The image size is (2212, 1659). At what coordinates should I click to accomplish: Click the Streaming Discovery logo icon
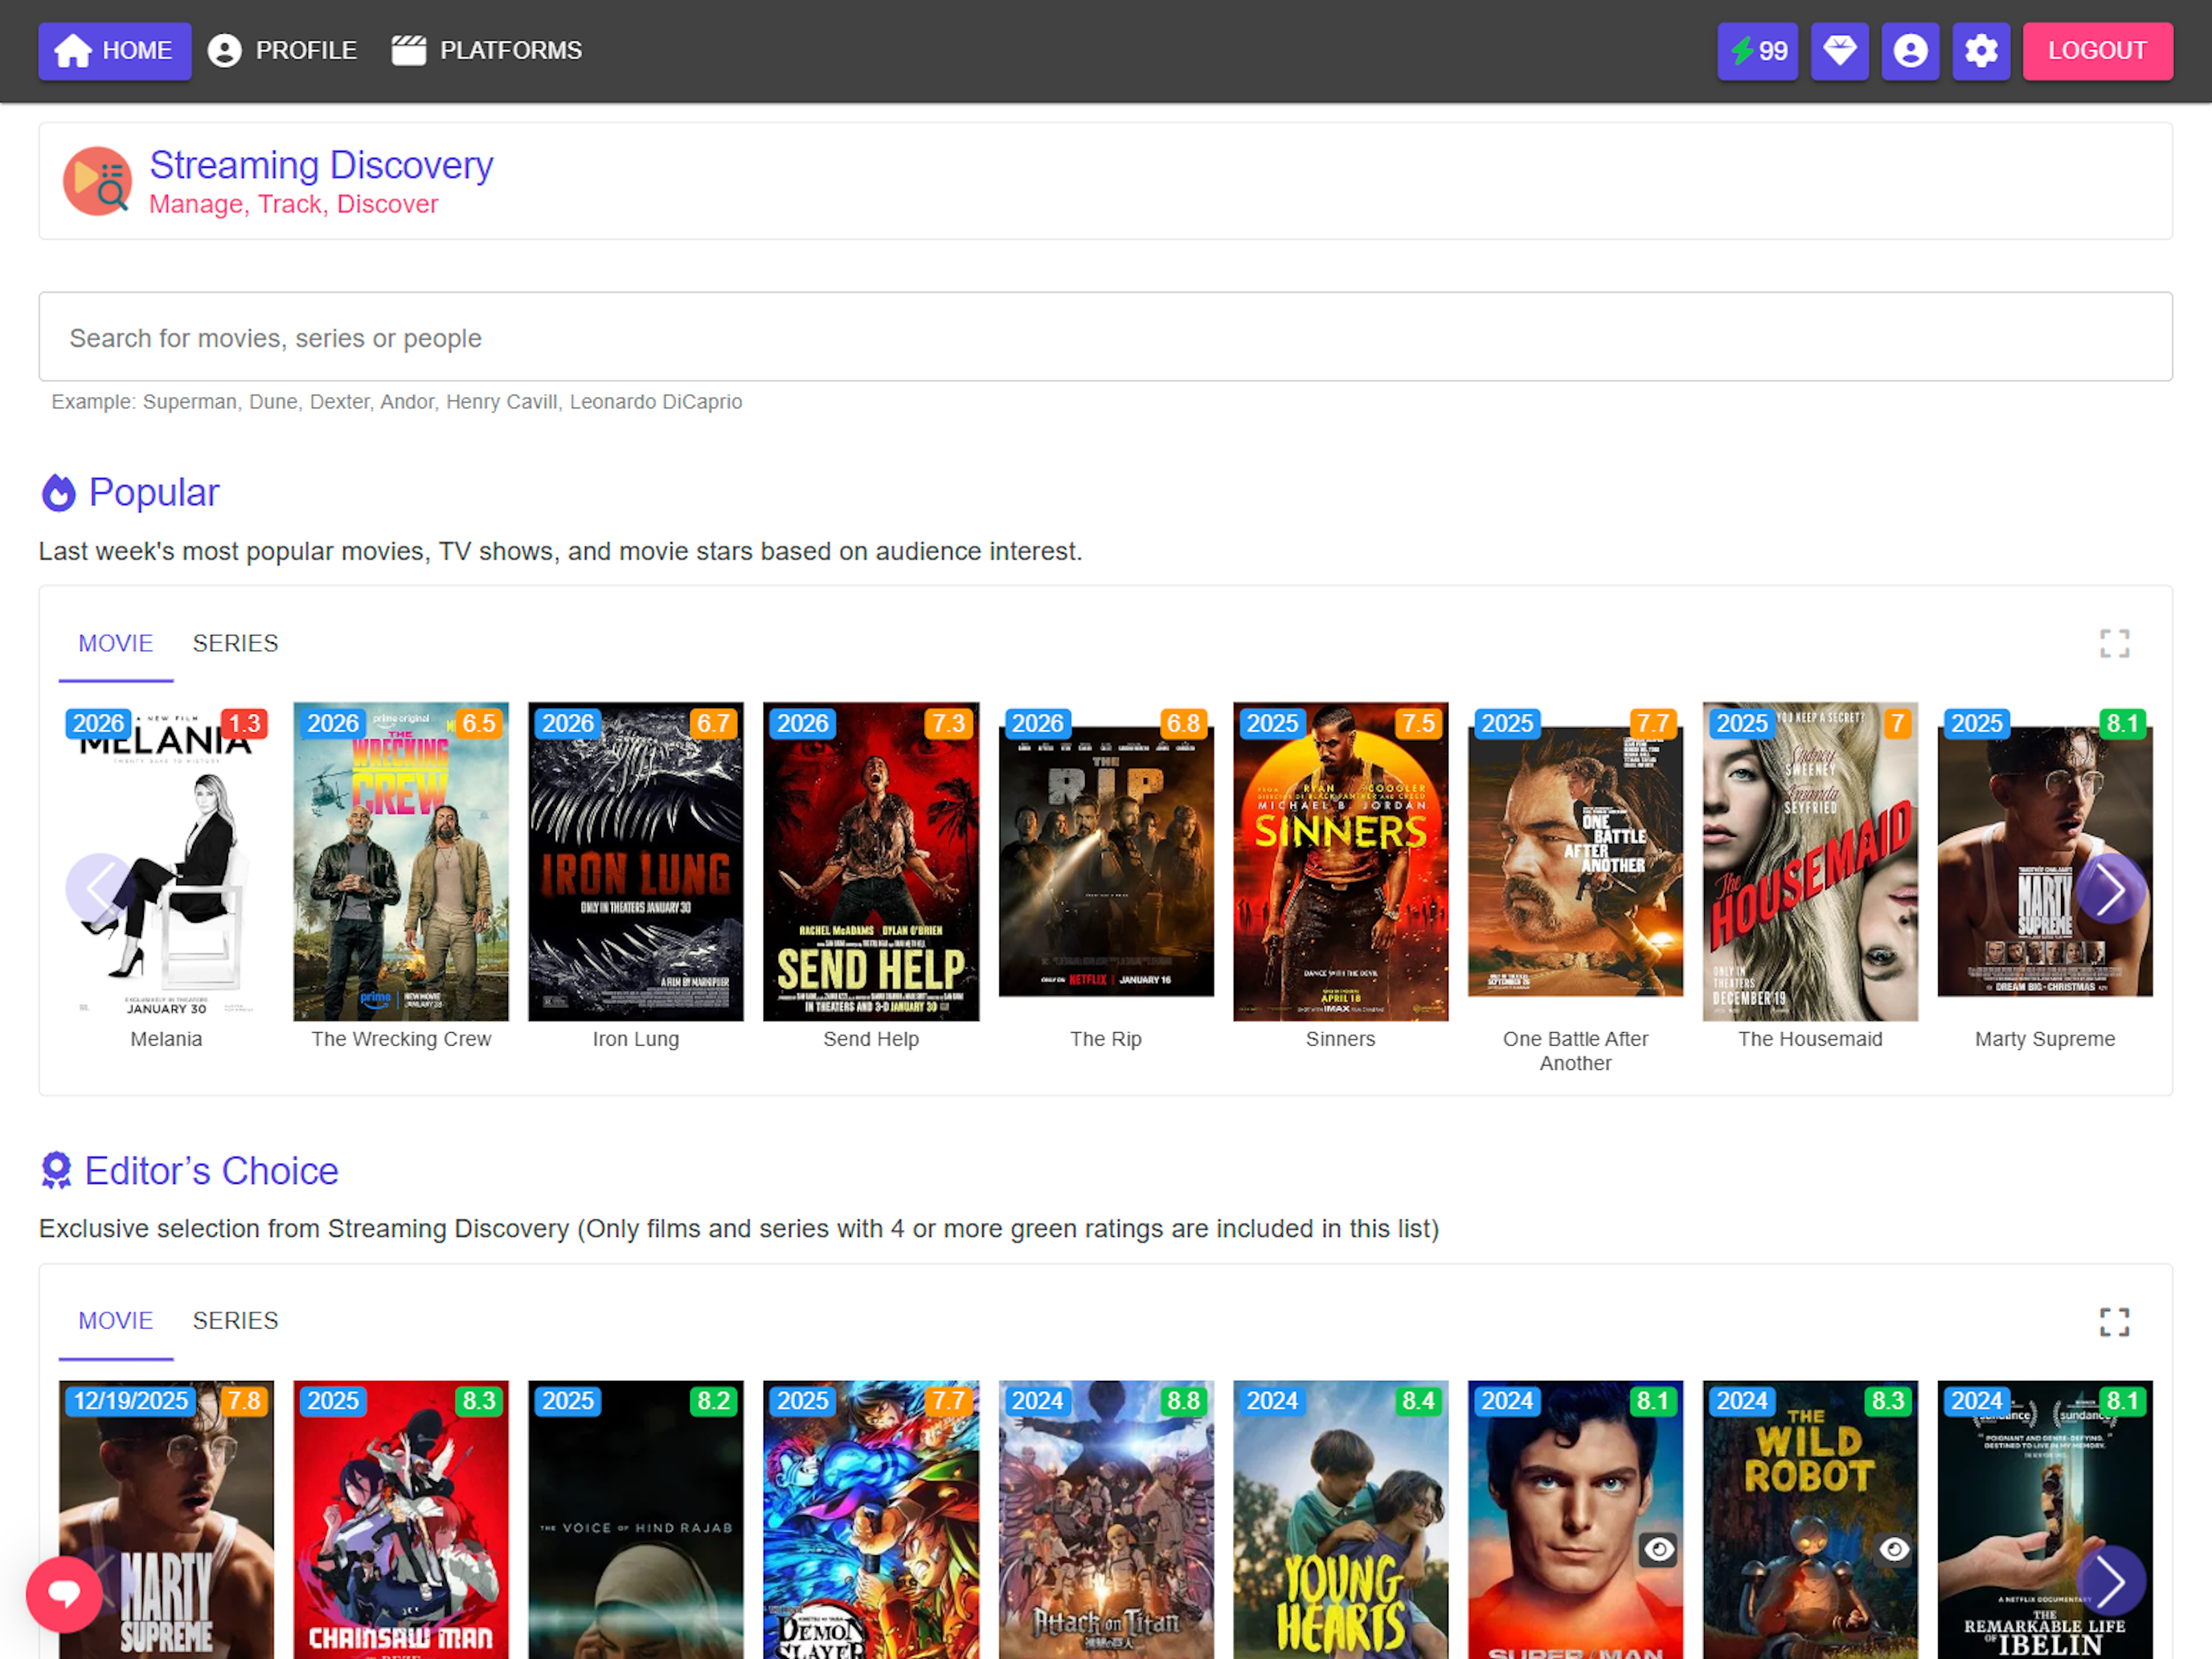pyautogui.click(x=97, y=181)
